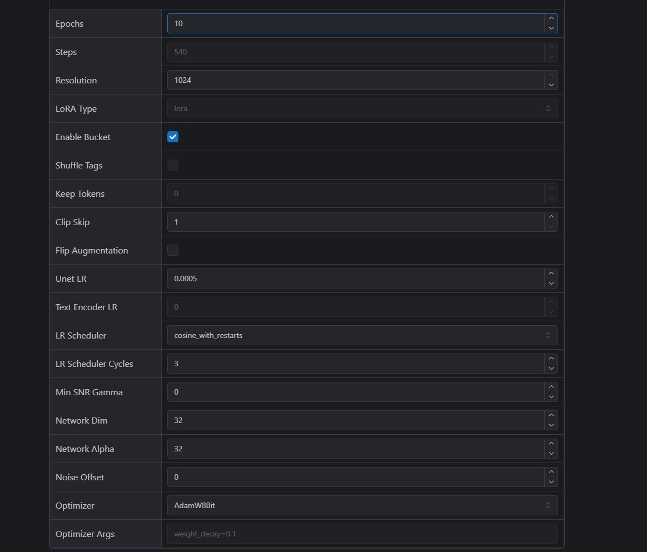
Task: Decrease Epochs with the down arrow
Action: (551, 28)
